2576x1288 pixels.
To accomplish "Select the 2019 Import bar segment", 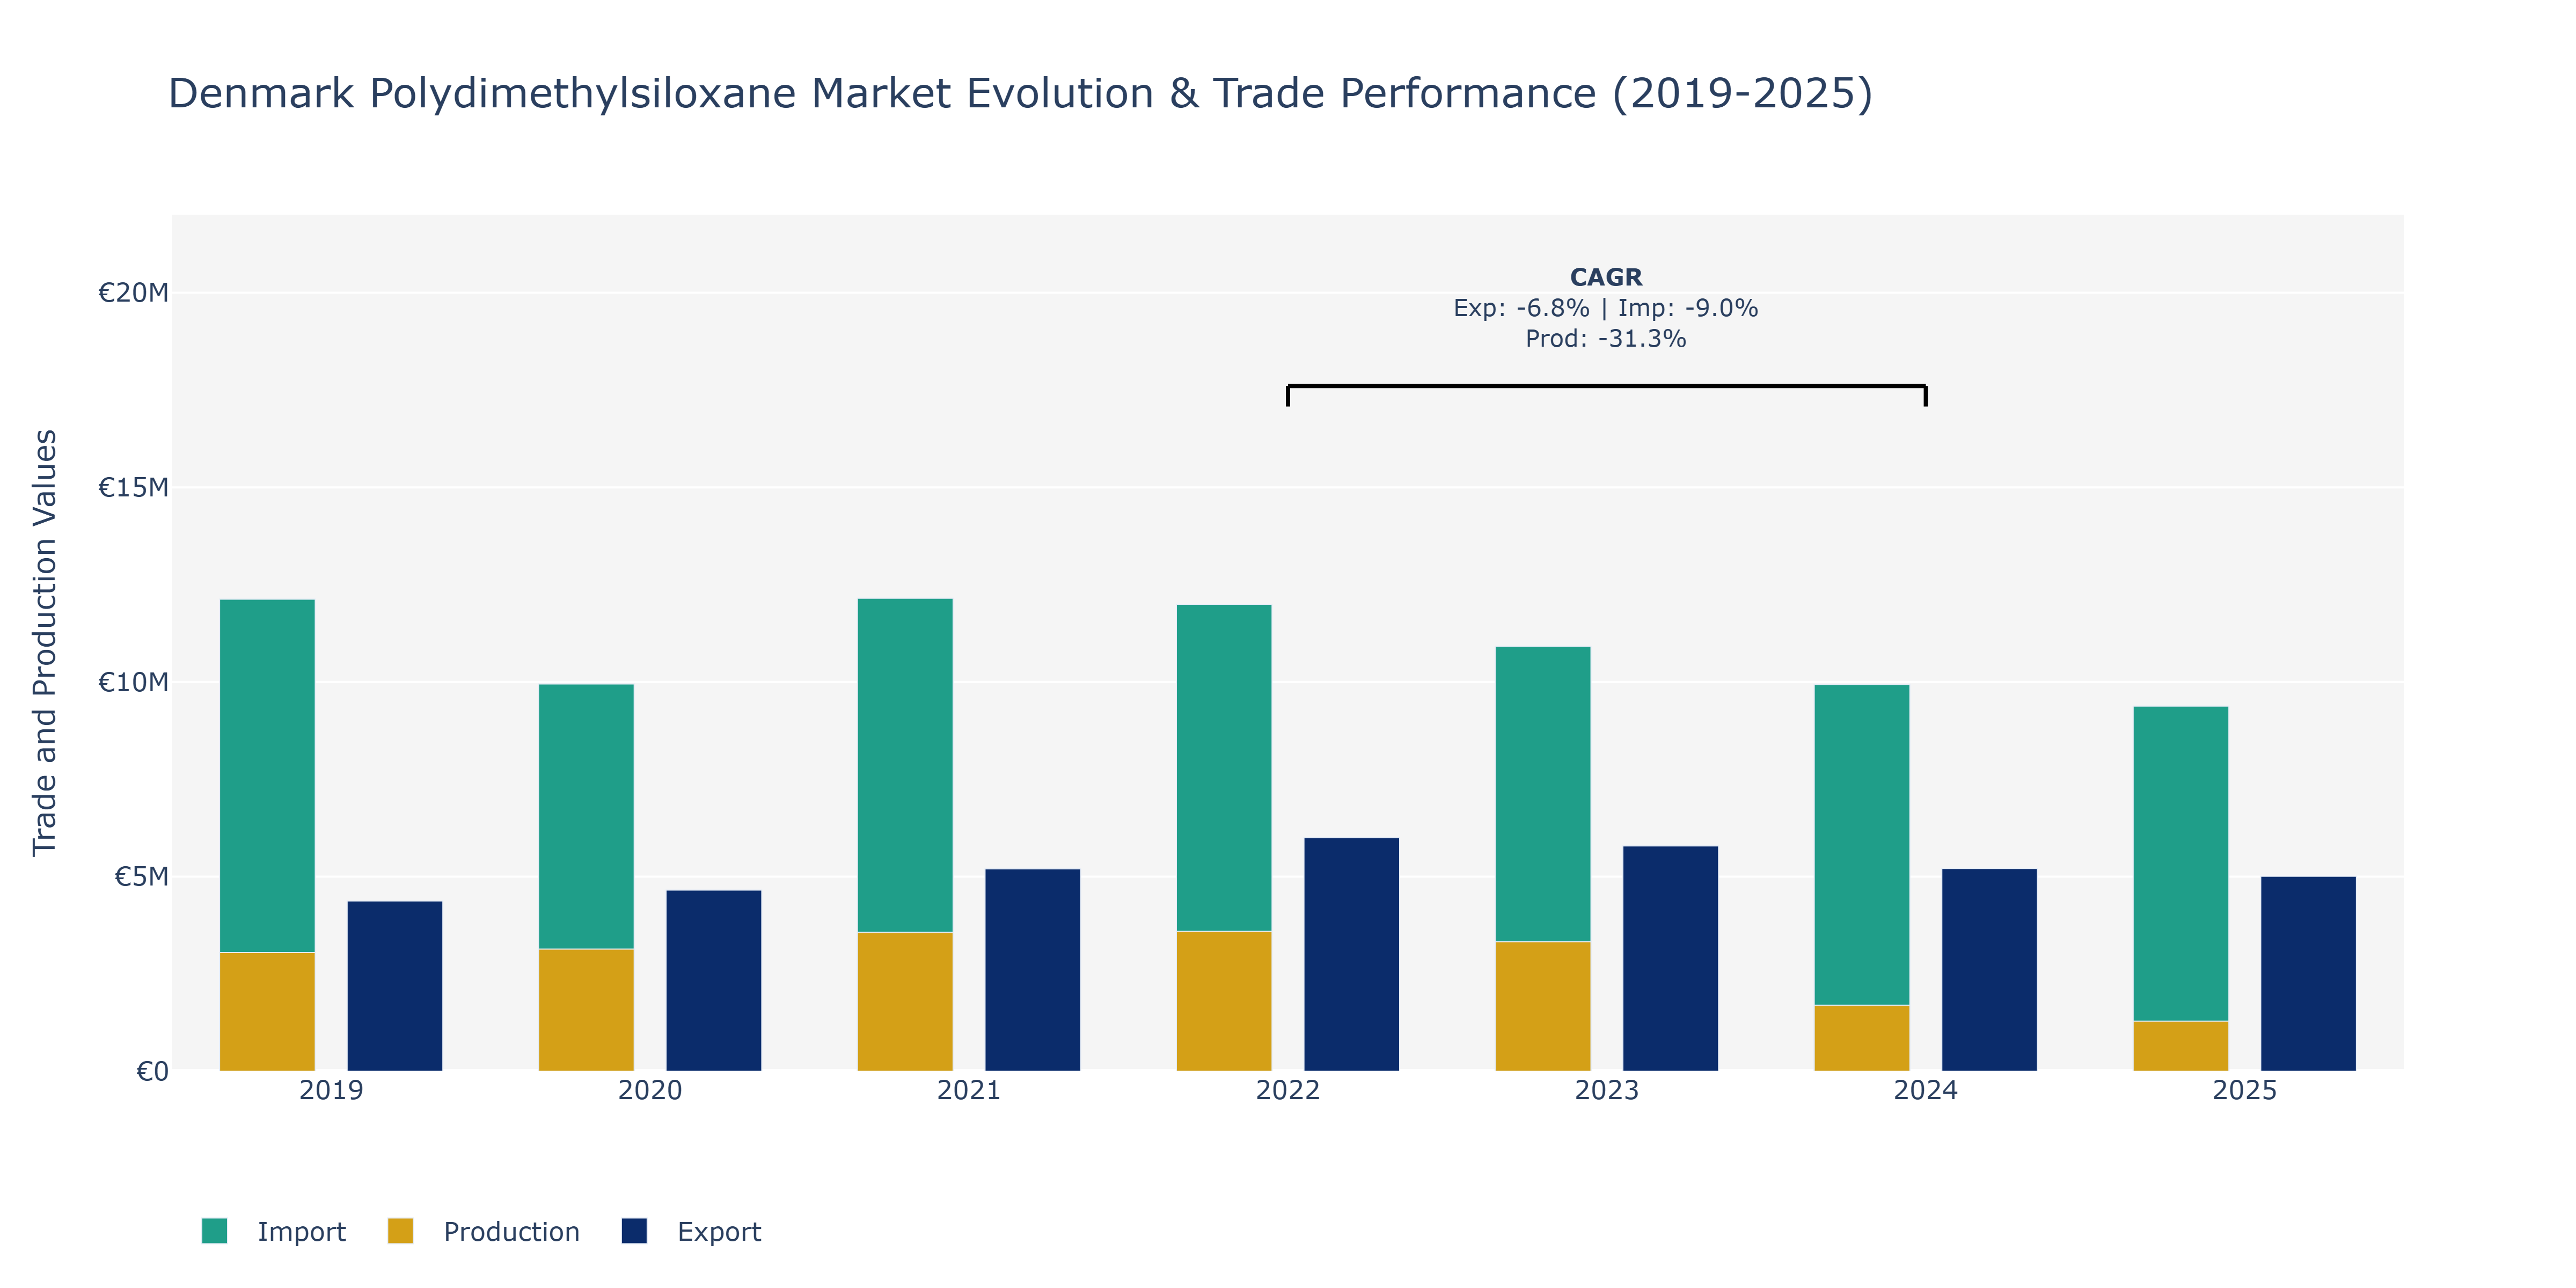I will (267, 776).
